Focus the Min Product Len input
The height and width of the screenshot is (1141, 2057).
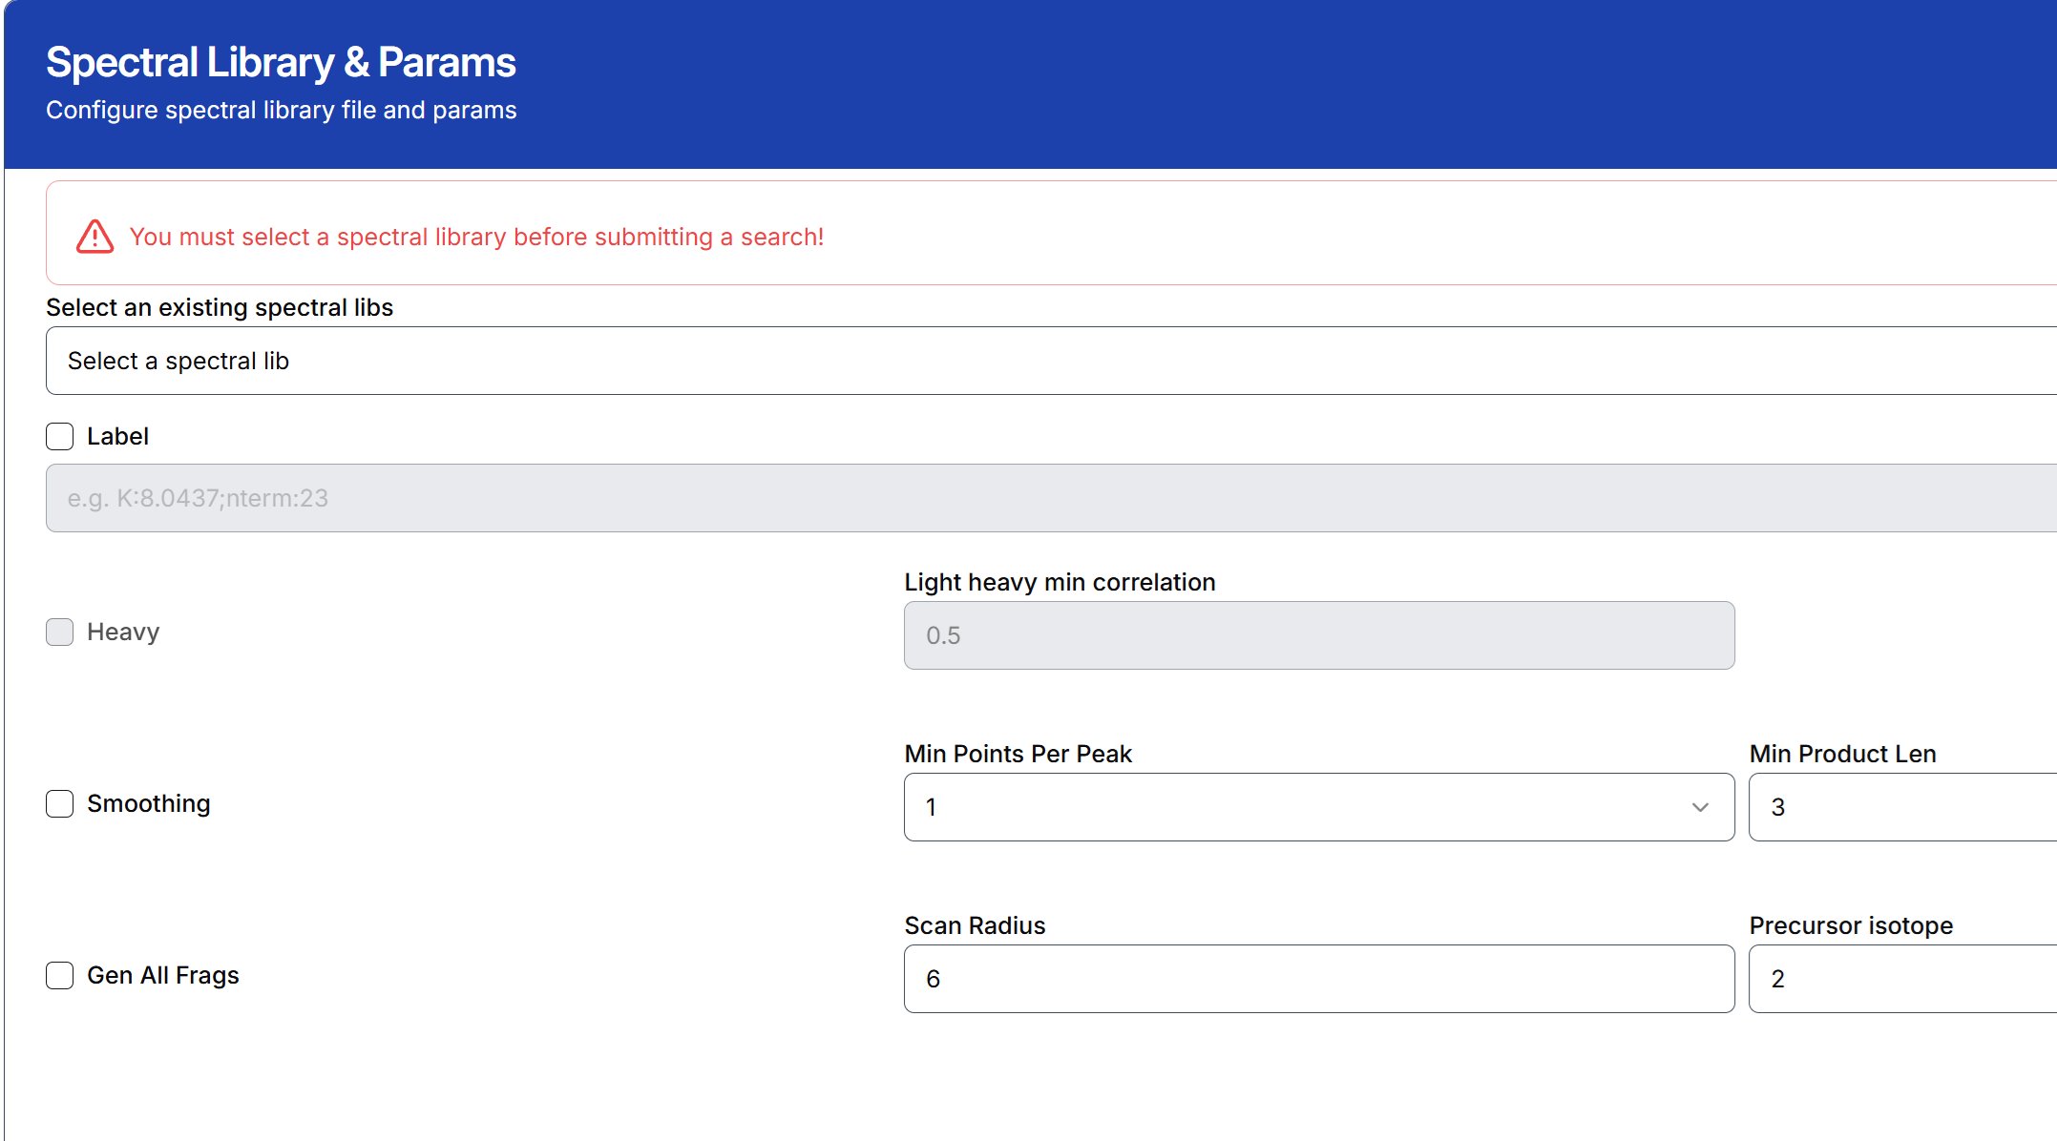click(x=1902, y=807)
